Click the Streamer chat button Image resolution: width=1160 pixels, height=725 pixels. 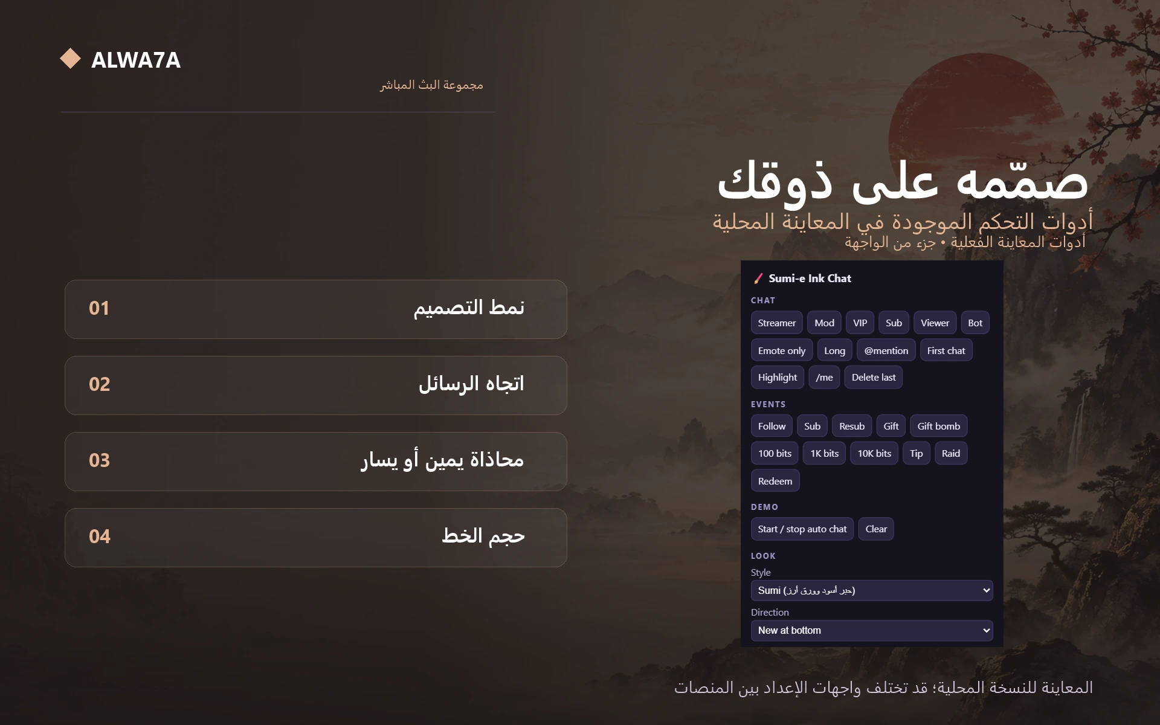pyautogui.click(x=776, y=323)
